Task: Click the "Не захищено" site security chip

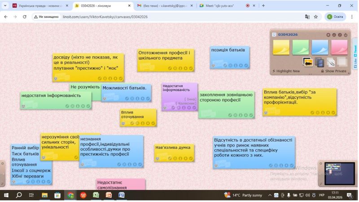Action: tap(46, 17)
